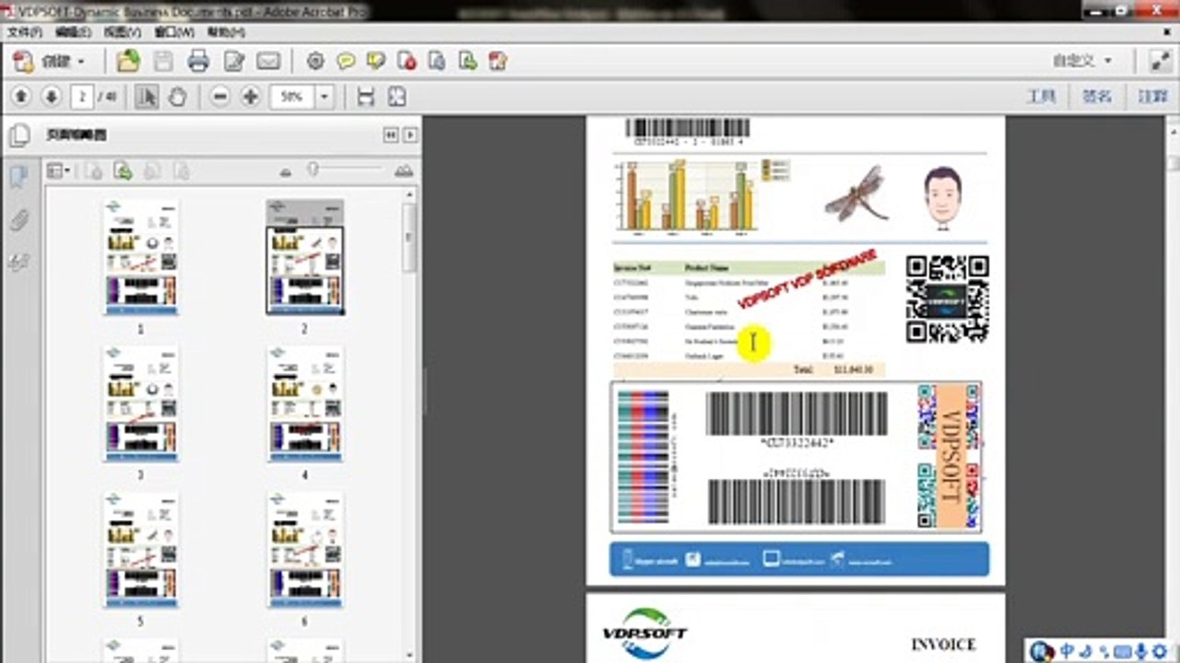Open the 注释 (Comment) pane
Screen dimensions: 1180x663
1152,96
